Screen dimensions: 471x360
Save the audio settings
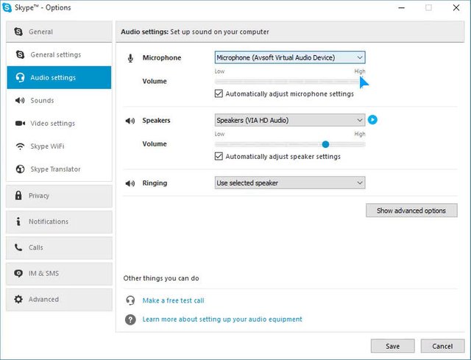(392, 346)
